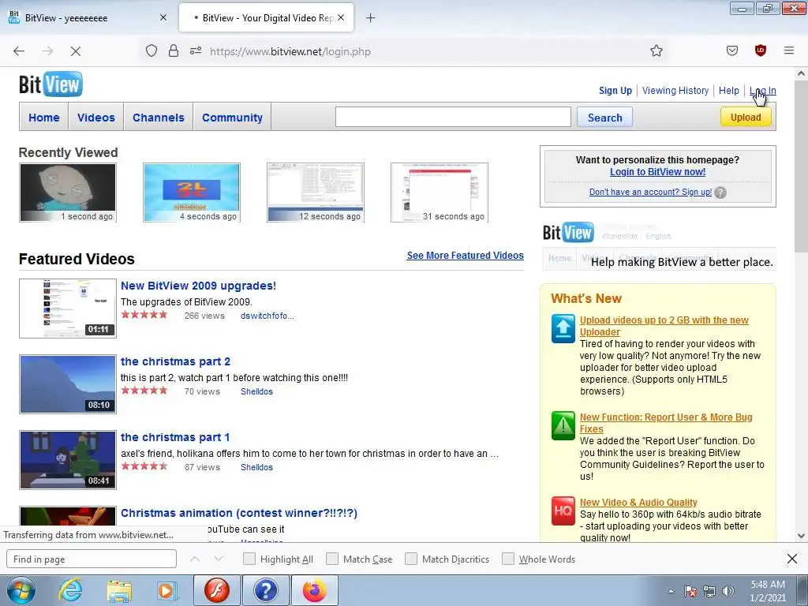Click the green warning triangle icon in What's New
The image size is (808, 606).
click(x=563, y=425)
